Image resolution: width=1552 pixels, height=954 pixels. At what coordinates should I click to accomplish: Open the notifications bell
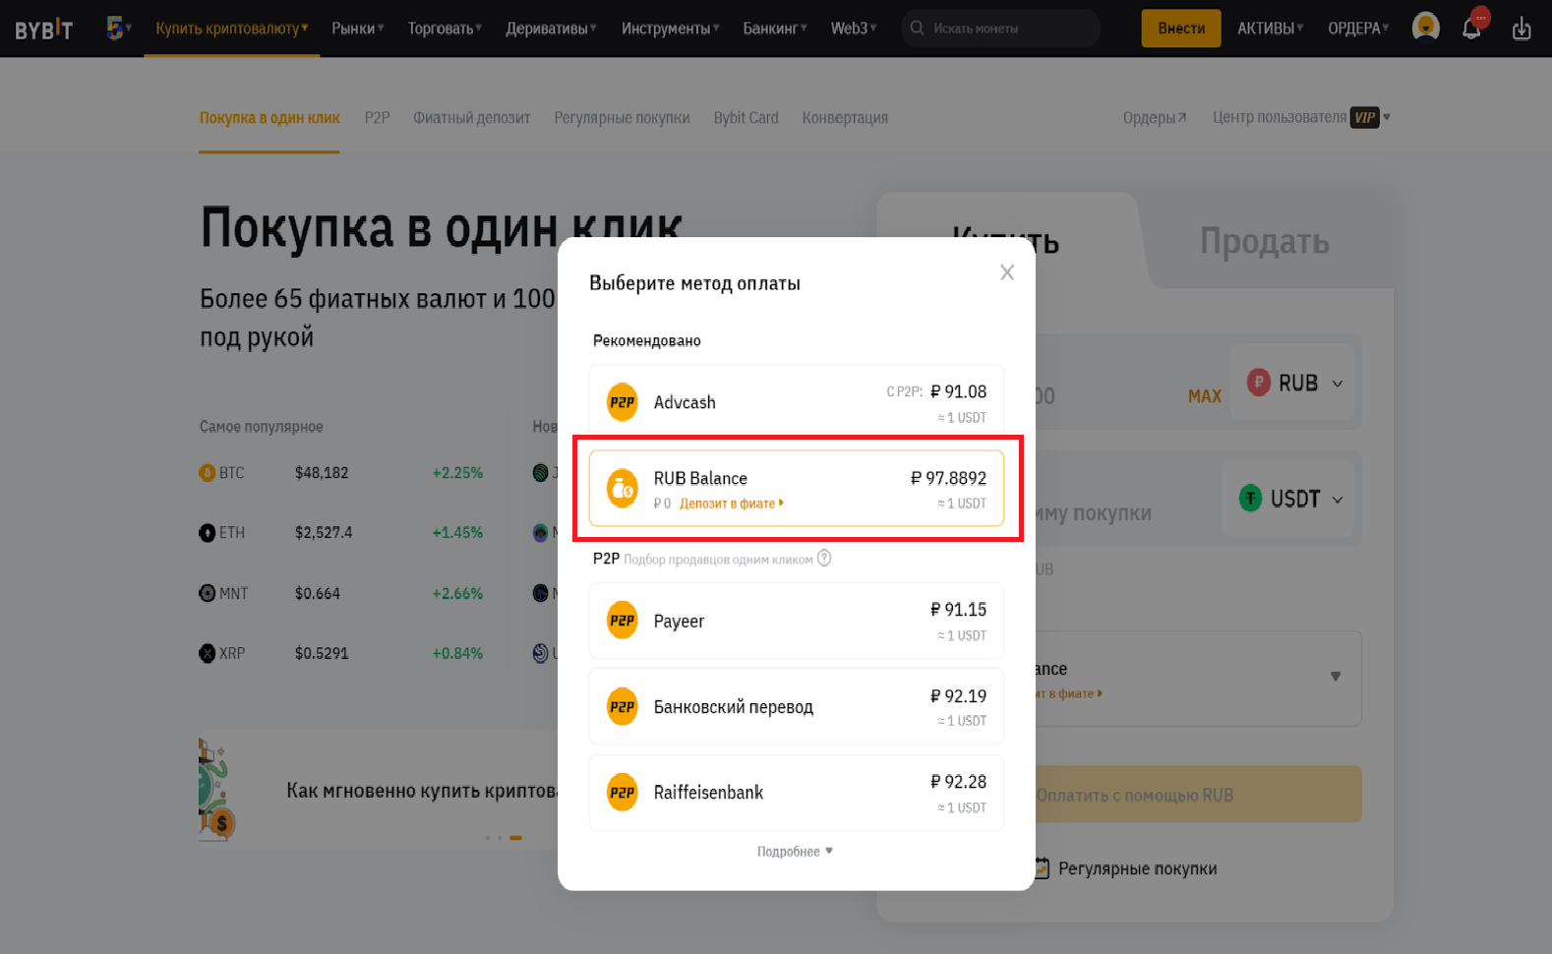(x=1471, y=28)
